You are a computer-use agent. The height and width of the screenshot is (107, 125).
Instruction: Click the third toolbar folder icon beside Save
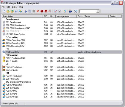[12, 11]
